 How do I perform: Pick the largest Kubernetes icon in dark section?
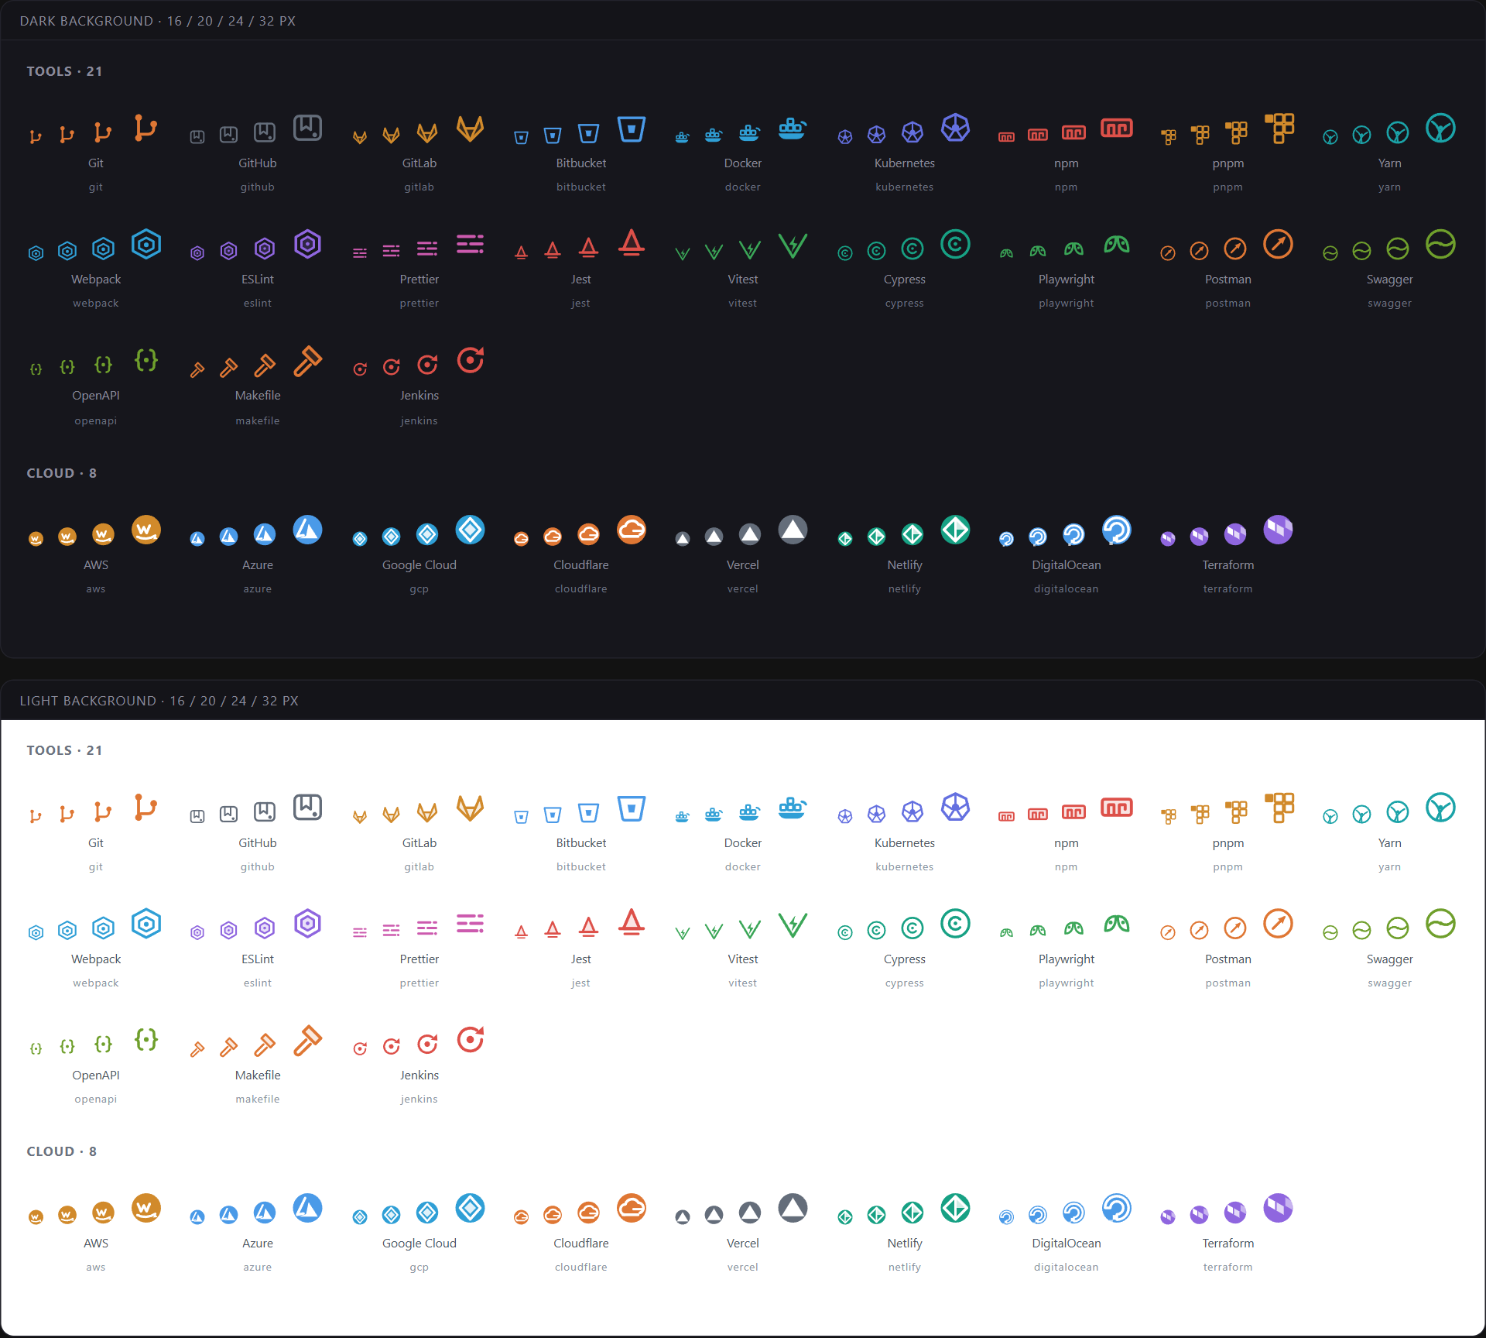point(955,128)
